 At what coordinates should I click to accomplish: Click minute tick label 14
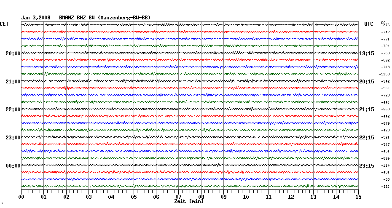coord(336,197)
